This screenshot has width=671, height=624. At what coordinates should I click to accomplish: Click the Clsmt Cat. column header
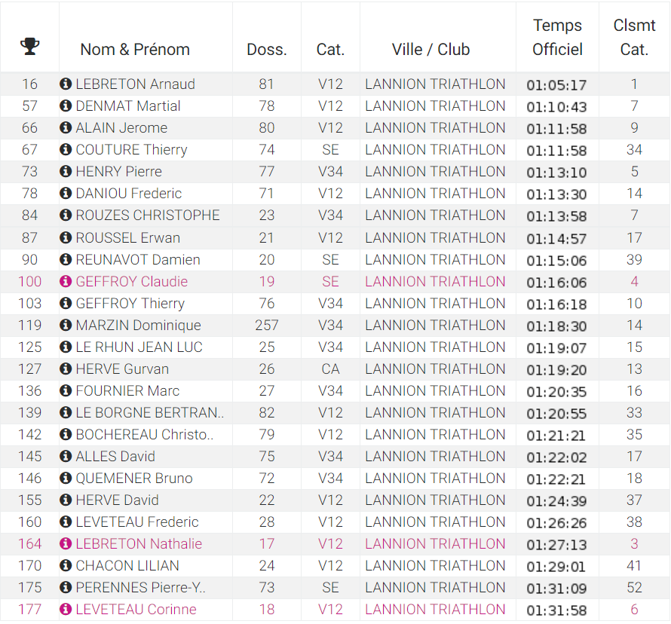(634, 38)
